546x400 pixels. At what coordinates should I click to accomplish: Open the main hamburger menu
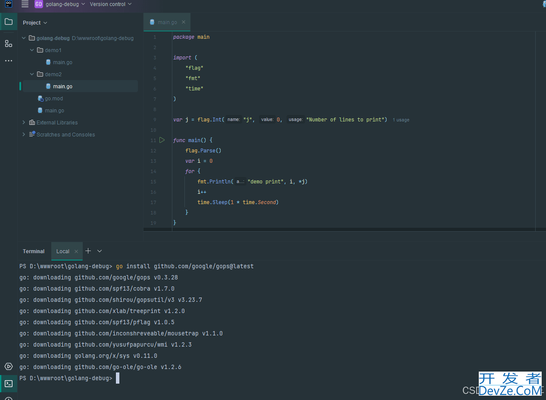click(25, 4)
